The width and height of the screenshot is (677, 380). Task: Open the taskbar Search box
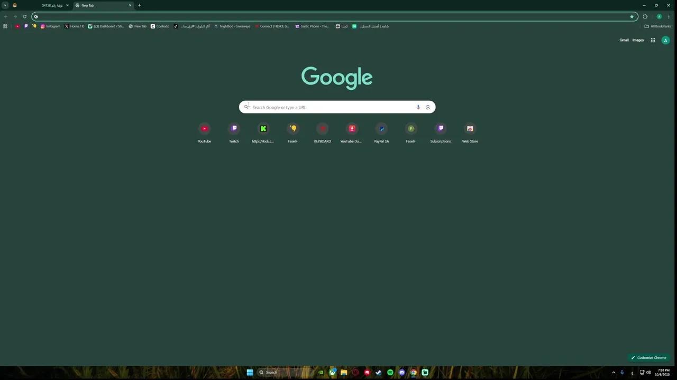pyautogui.click(x=285, y=372)
